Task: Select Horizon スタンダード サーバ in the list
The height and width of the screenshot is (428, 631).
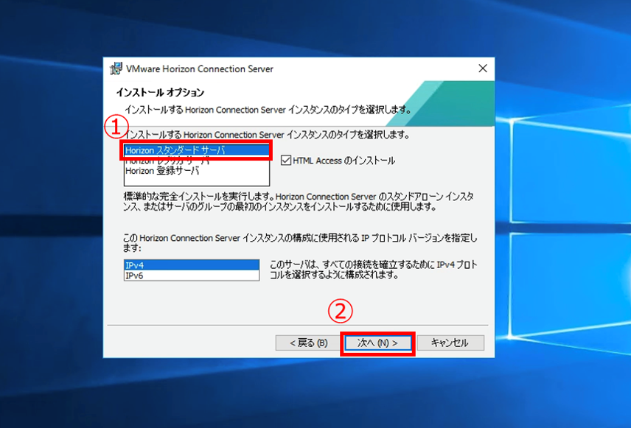Action: coord(175,150)
